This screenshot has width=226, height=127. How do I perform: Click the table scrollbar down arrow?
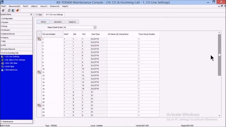click(219, 115)
